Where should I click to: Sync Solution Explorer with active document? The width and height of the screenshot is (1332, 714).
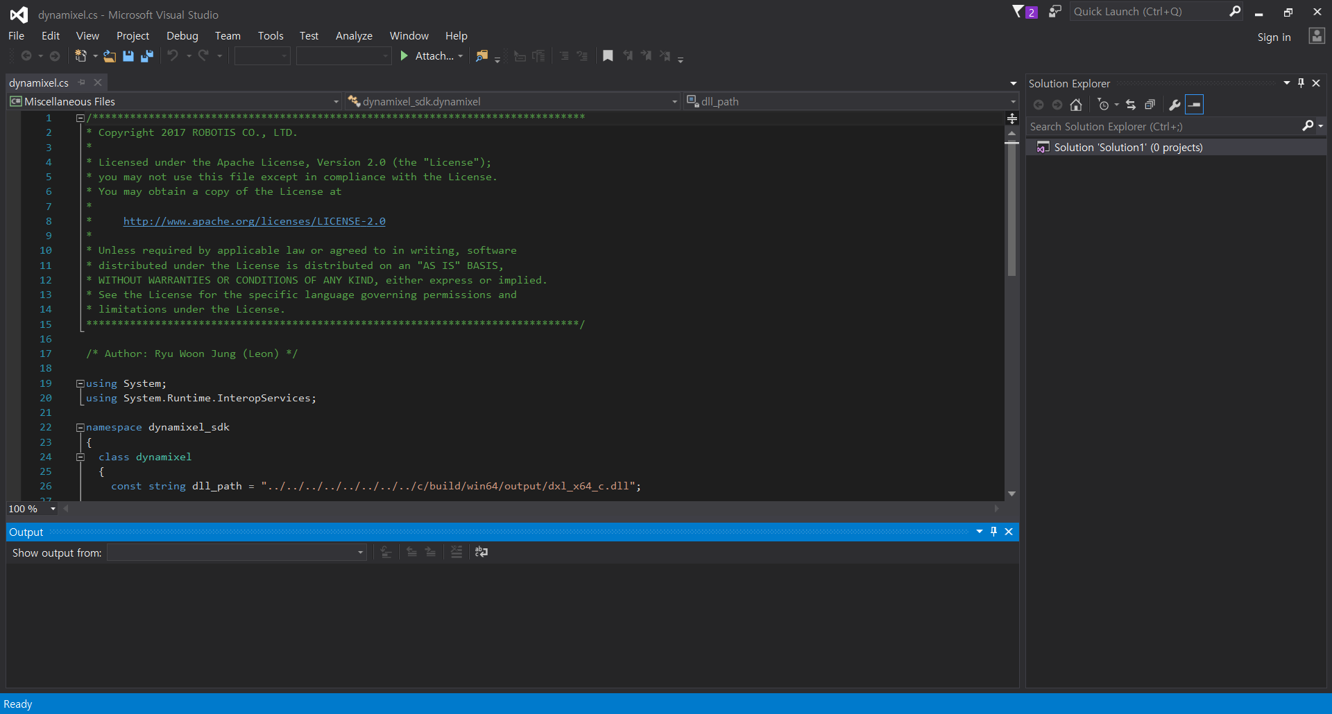click(1131, 105)
